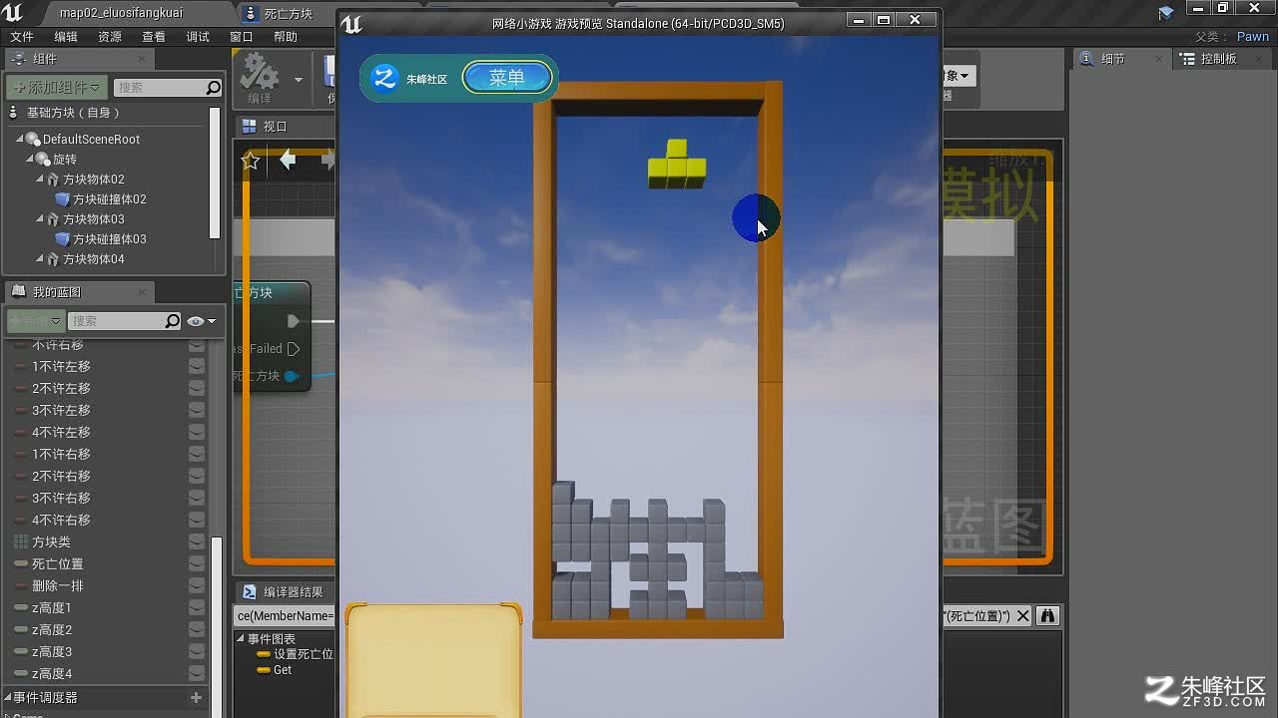
Task: Toggle visibility of 删除一排 variable
Action: (x=197, y=586)
